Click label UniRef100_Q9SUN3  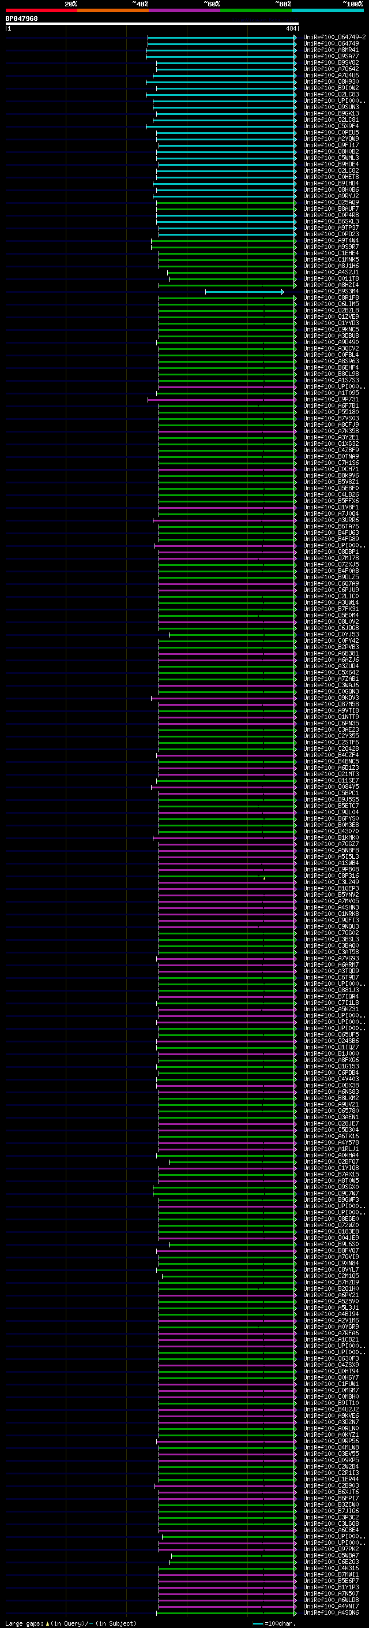331,107
